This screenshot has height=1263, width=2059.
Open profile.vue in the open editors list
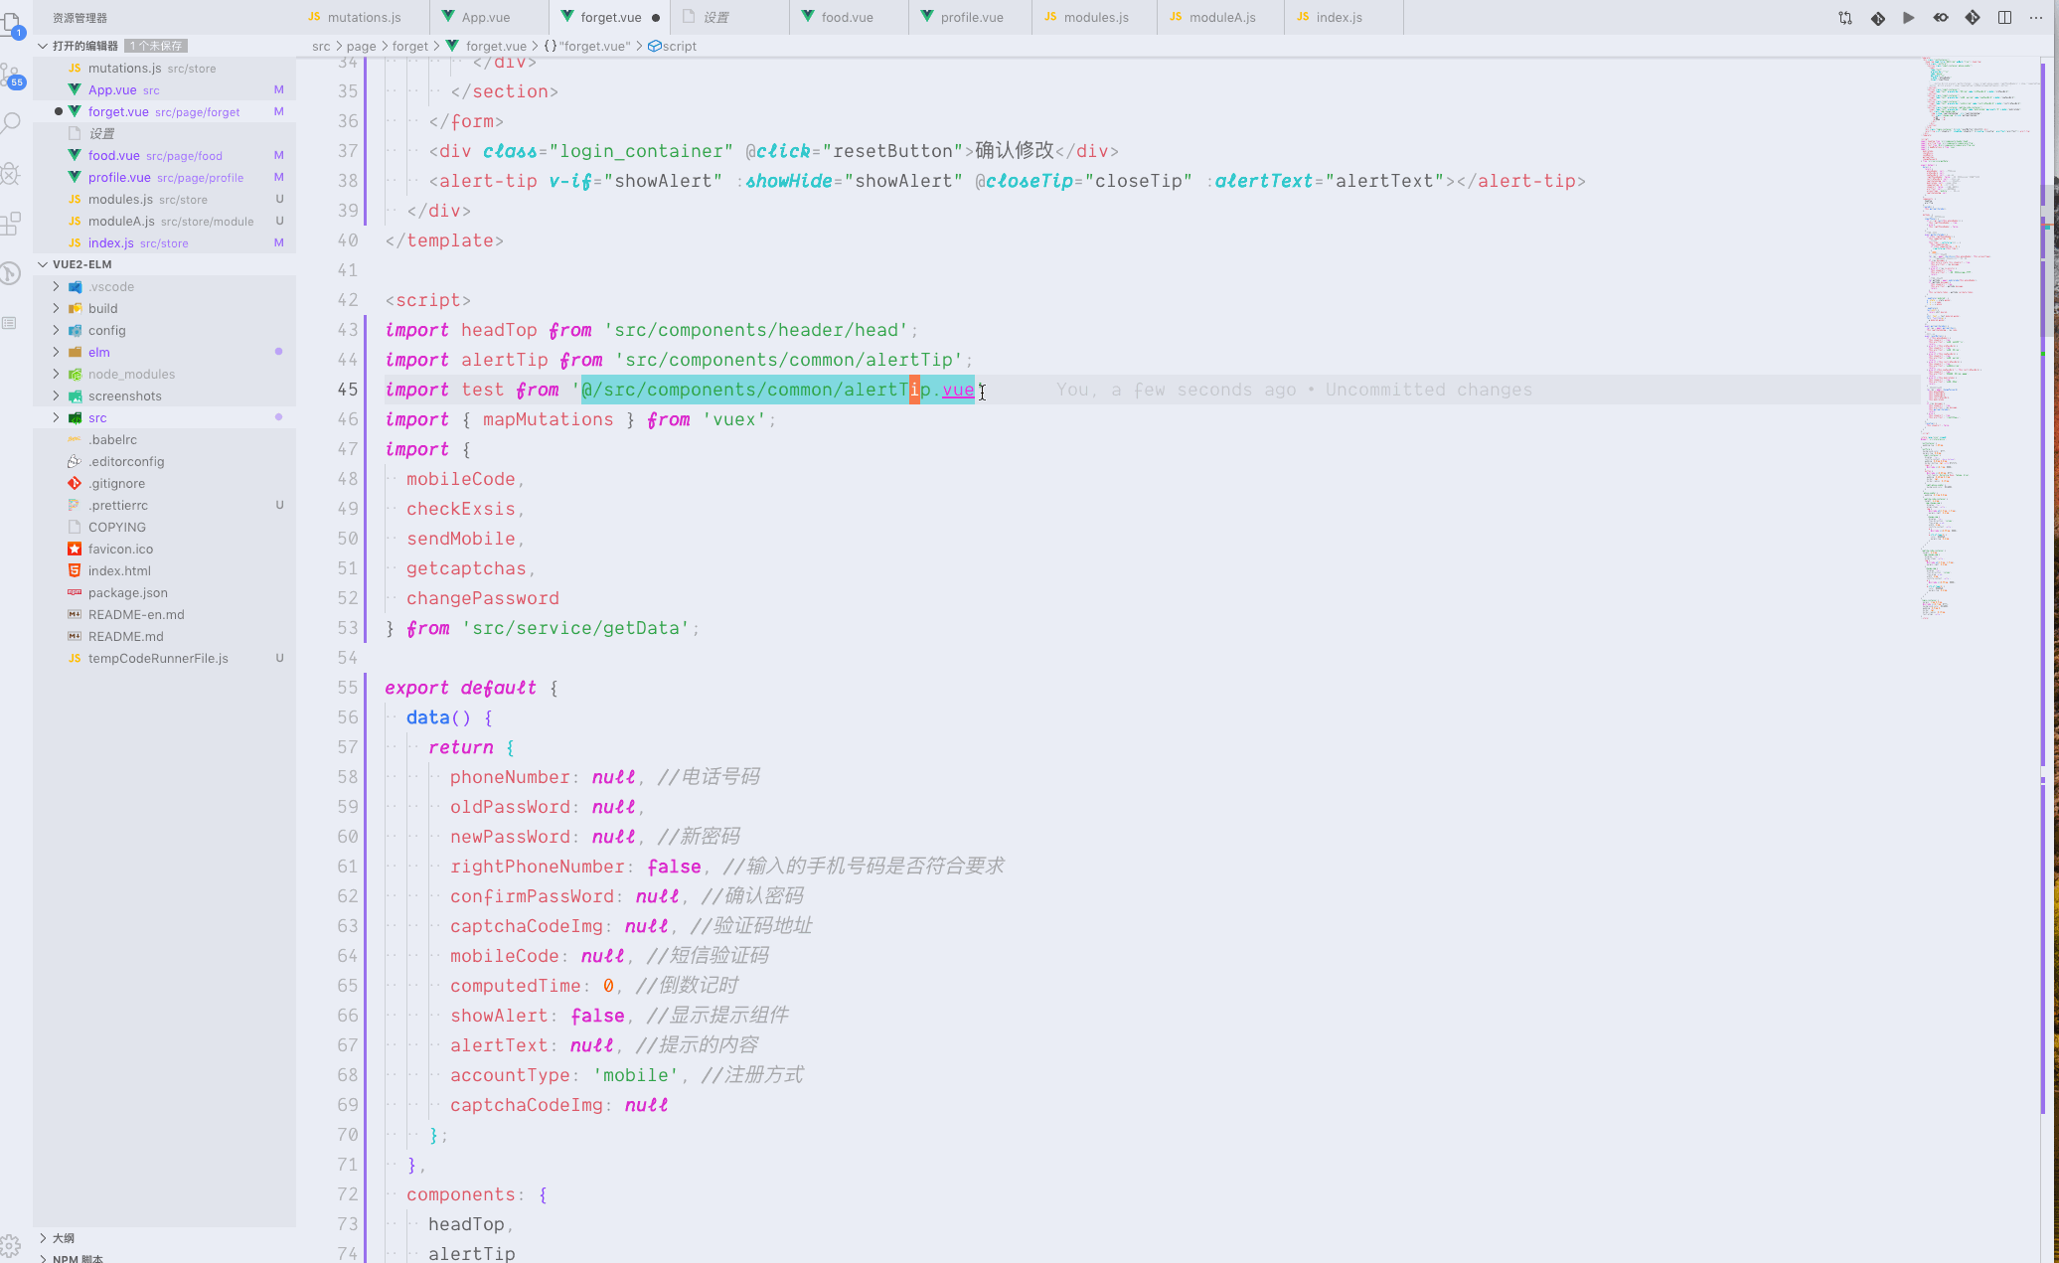click(119, 177)
